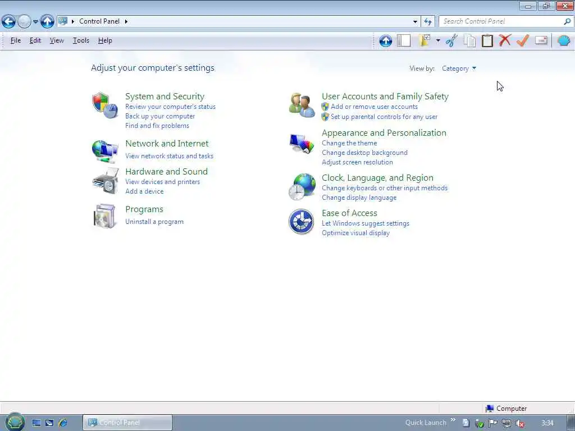Open the dropdown next to folder icon
Screen dimensions: 575x431
point(438,40)
